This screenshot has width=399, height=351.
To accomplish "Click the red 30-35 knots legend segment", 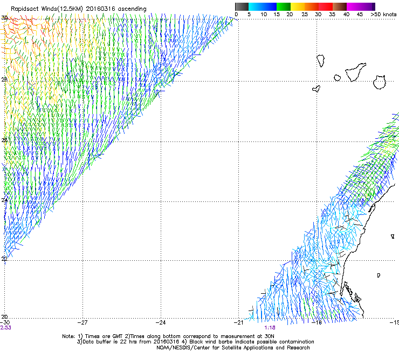I will (326, 6).
